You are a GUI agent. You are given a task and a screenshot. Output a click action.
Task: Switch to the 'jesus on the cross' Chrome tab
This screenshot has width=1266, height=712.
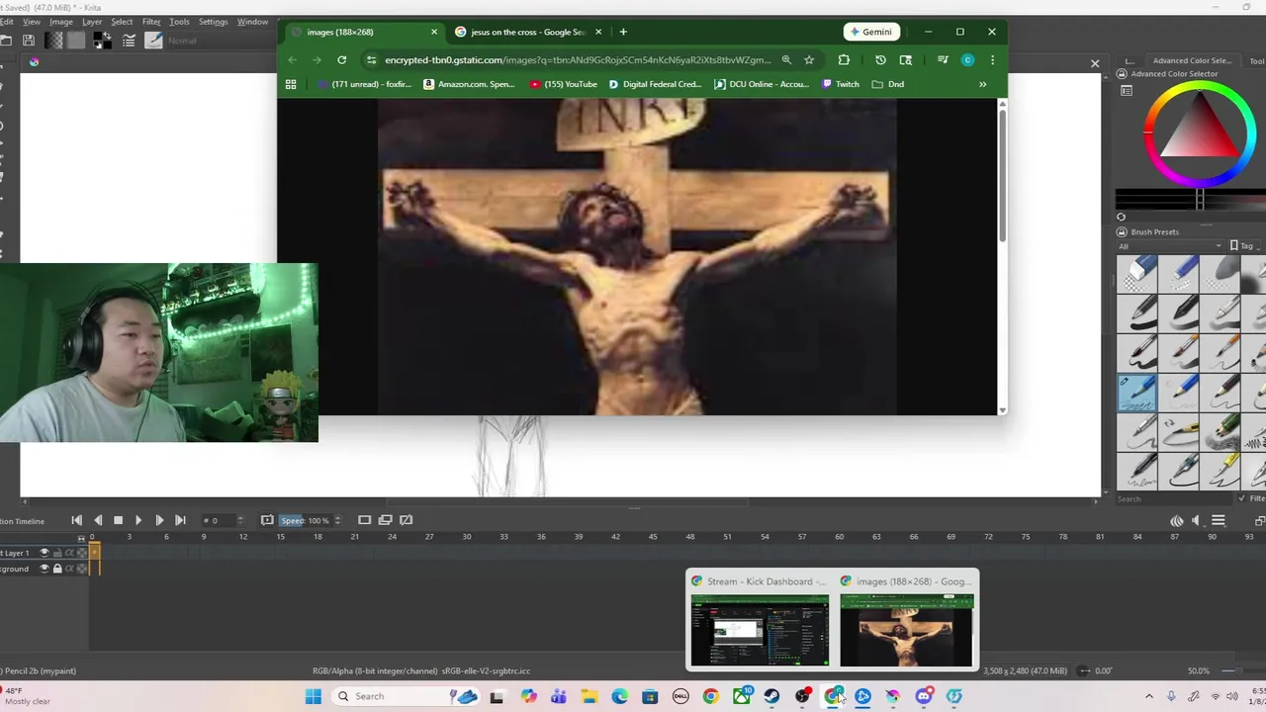[x=528, y=32]
